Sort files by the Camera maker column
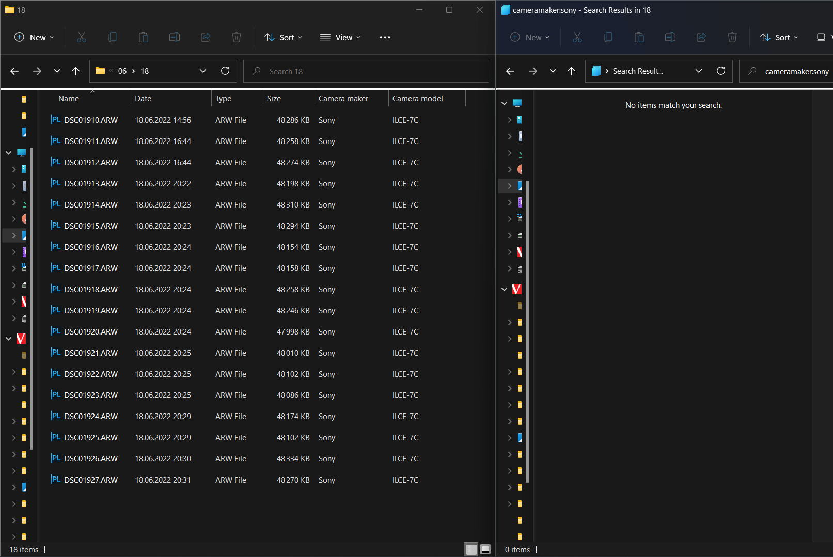Screen dimensions: 833x557 pyautogui.click(x=343, y=98)
